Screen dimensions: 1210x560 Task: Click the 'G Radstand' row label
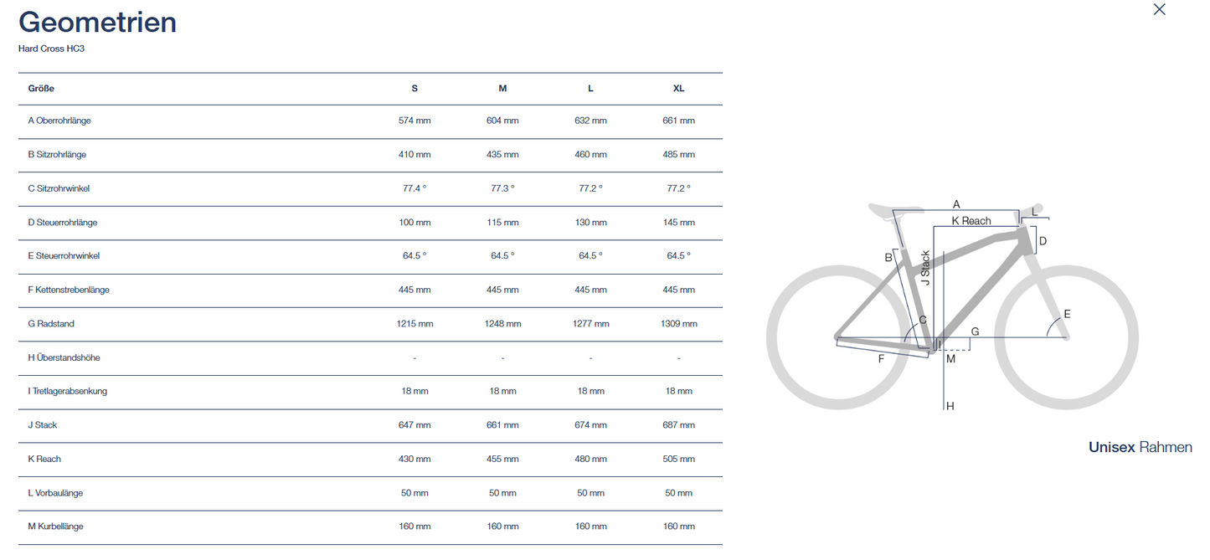(x=51, y=324)
